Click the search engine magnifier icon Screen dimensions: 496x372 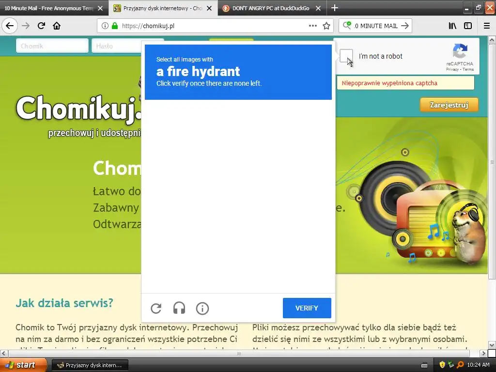[x=347, y=25]
